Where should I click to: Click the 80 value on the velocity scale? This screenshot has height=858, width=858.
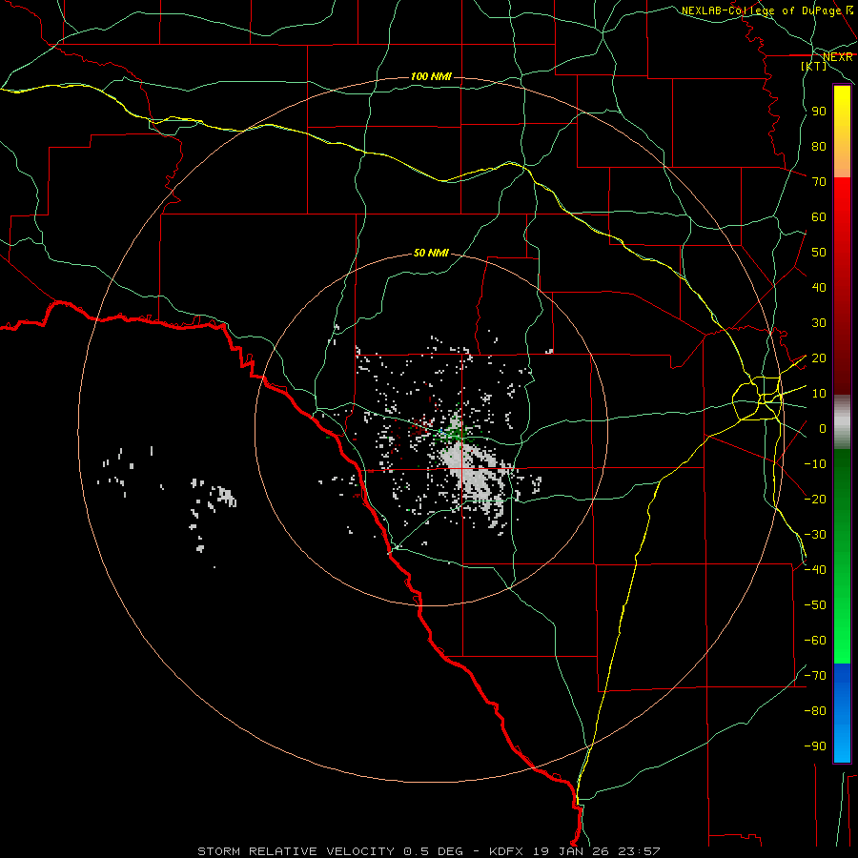(819, 146)
